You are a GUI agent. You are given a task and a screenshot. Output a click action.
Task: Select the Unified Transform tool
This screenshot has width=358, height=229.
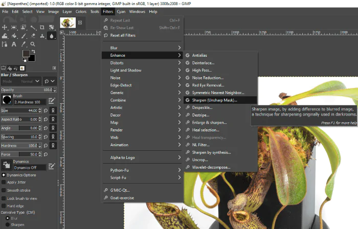52,28
